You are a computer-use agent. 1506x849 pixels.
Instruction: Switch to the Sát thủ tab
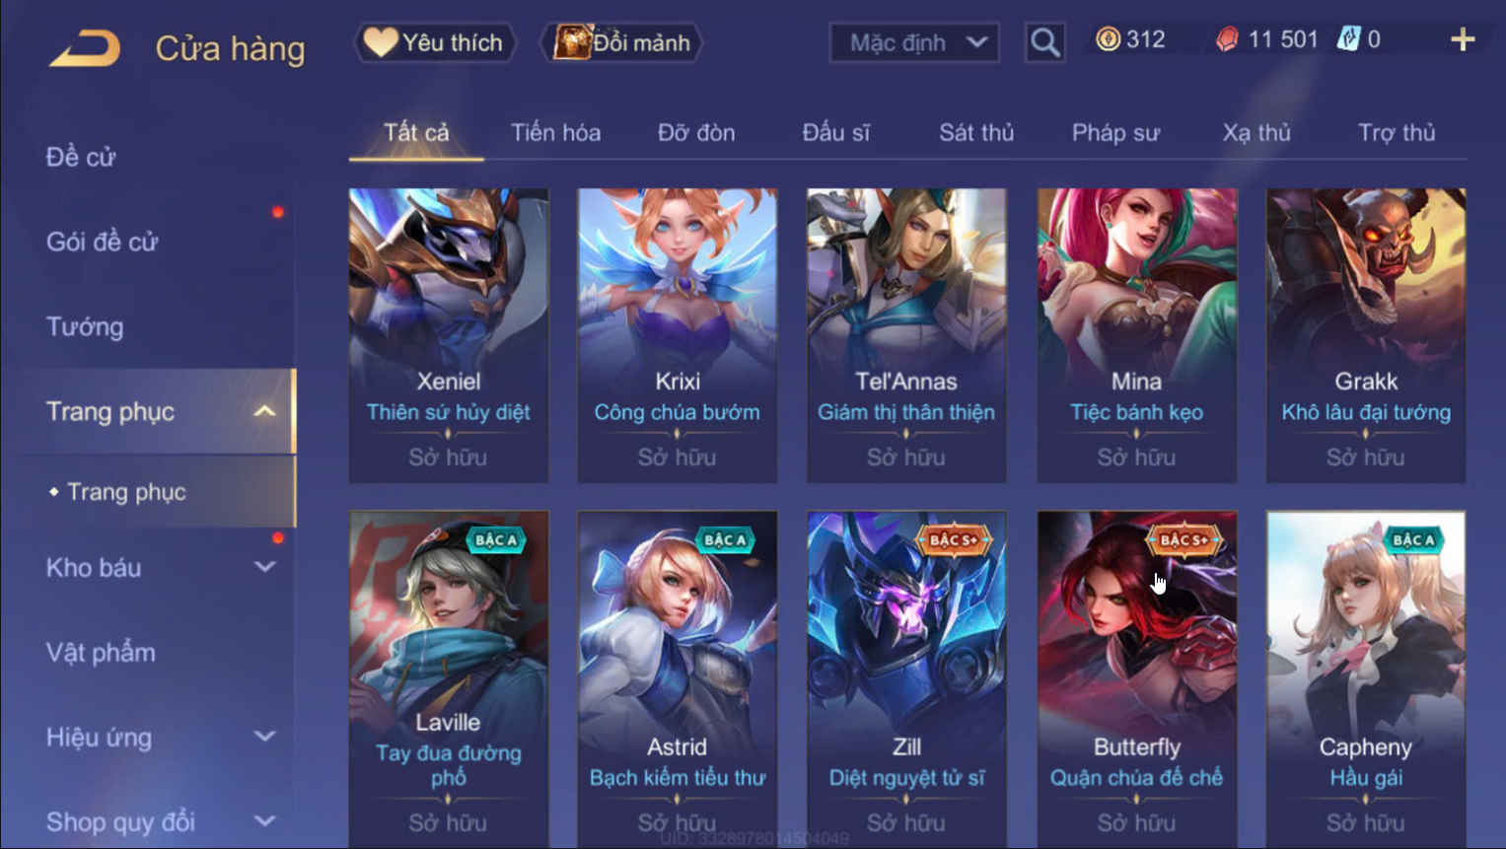click(975, 132)
